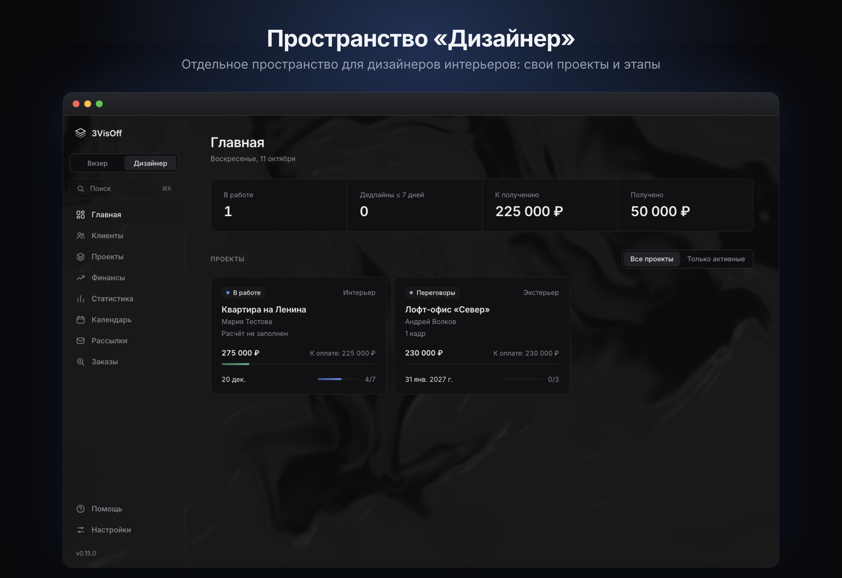Navigate to Финансы page
Viewport: 842px width, 578px height.
tap(124, 278)
